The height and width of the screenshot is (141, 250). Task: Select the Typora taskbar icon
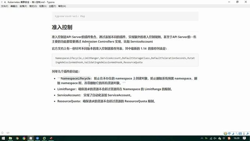click(x=31, y=138)
